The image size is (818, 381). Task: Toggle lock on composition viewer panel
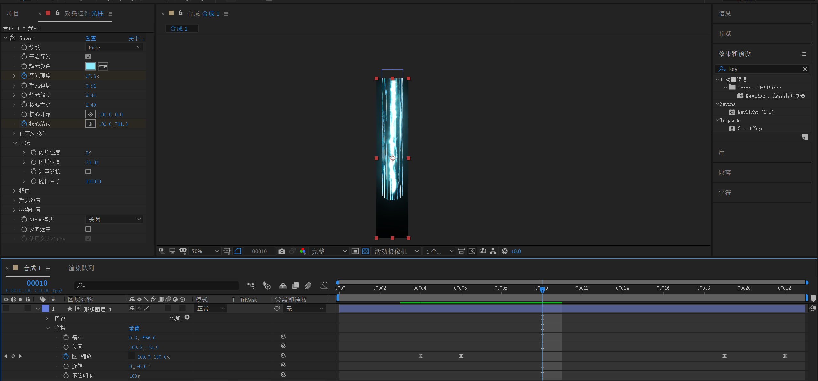181,13
